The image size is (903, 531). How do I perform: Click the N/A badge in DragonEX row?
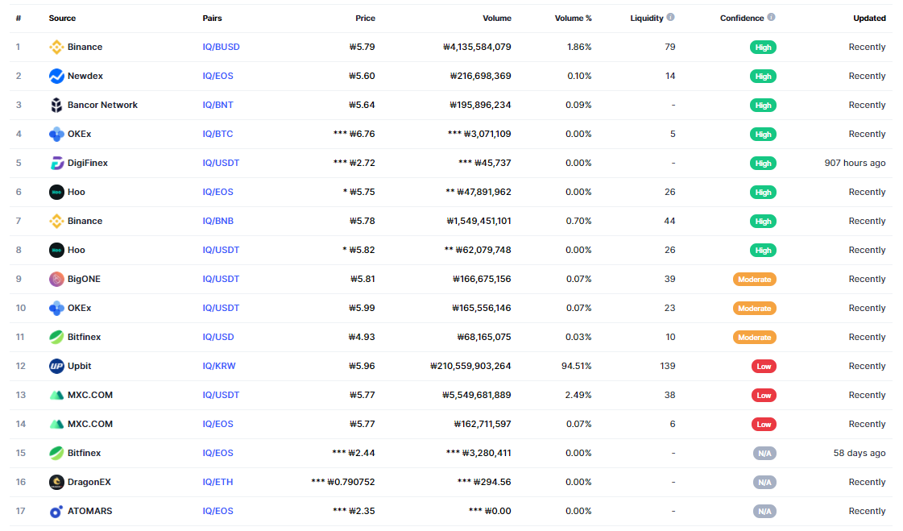[x=764, y=483]
